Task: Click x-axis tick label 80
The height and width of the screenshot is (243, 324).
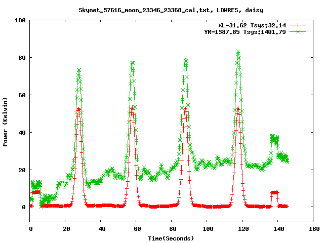Action: pyautogui.click(x=173, y=229)
